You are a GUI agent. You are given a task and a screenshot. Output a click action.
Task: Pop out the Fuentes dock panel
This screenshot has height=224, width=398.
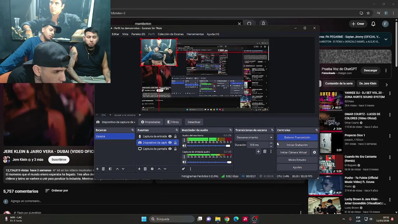(177, 130)
